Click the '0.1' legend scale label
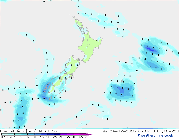Viewport: 179px width, 138px height. pyautogui.click(x=3, y=137)
